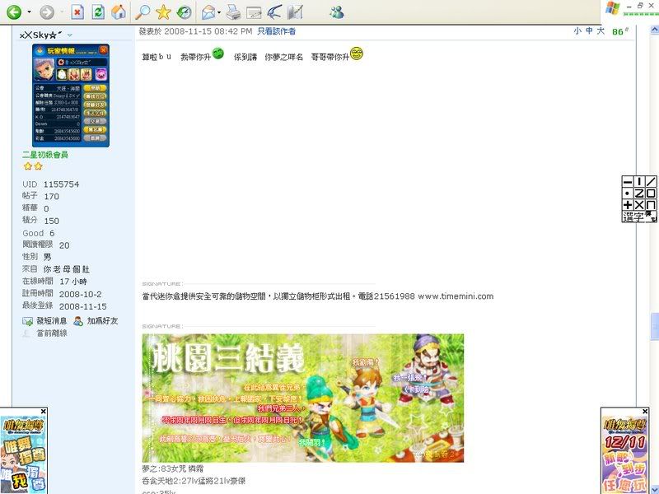Expand the x╳Sky☆ username dropdown arrow
Viewport: 659px width, 494px height.
[x=70, y=35]
